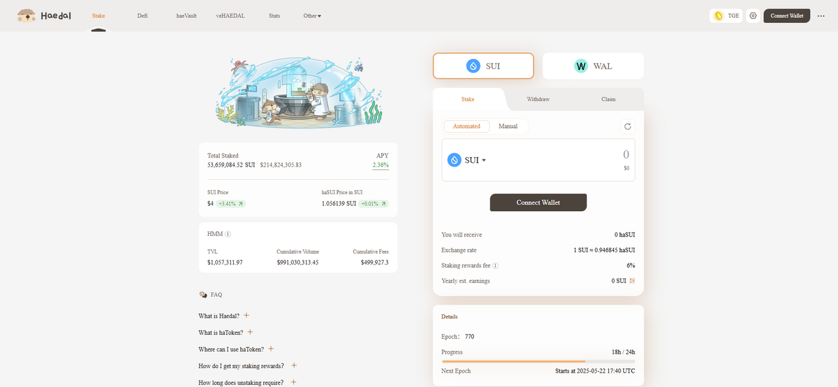The image size is (838, 387).
Task: Choose the SUI token card
Action: pos(483,66)
